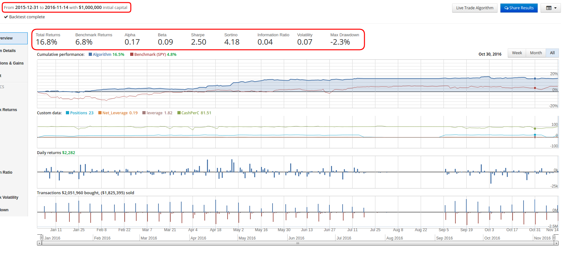Click the $1,000,000 initial capital text

point(103,7)
